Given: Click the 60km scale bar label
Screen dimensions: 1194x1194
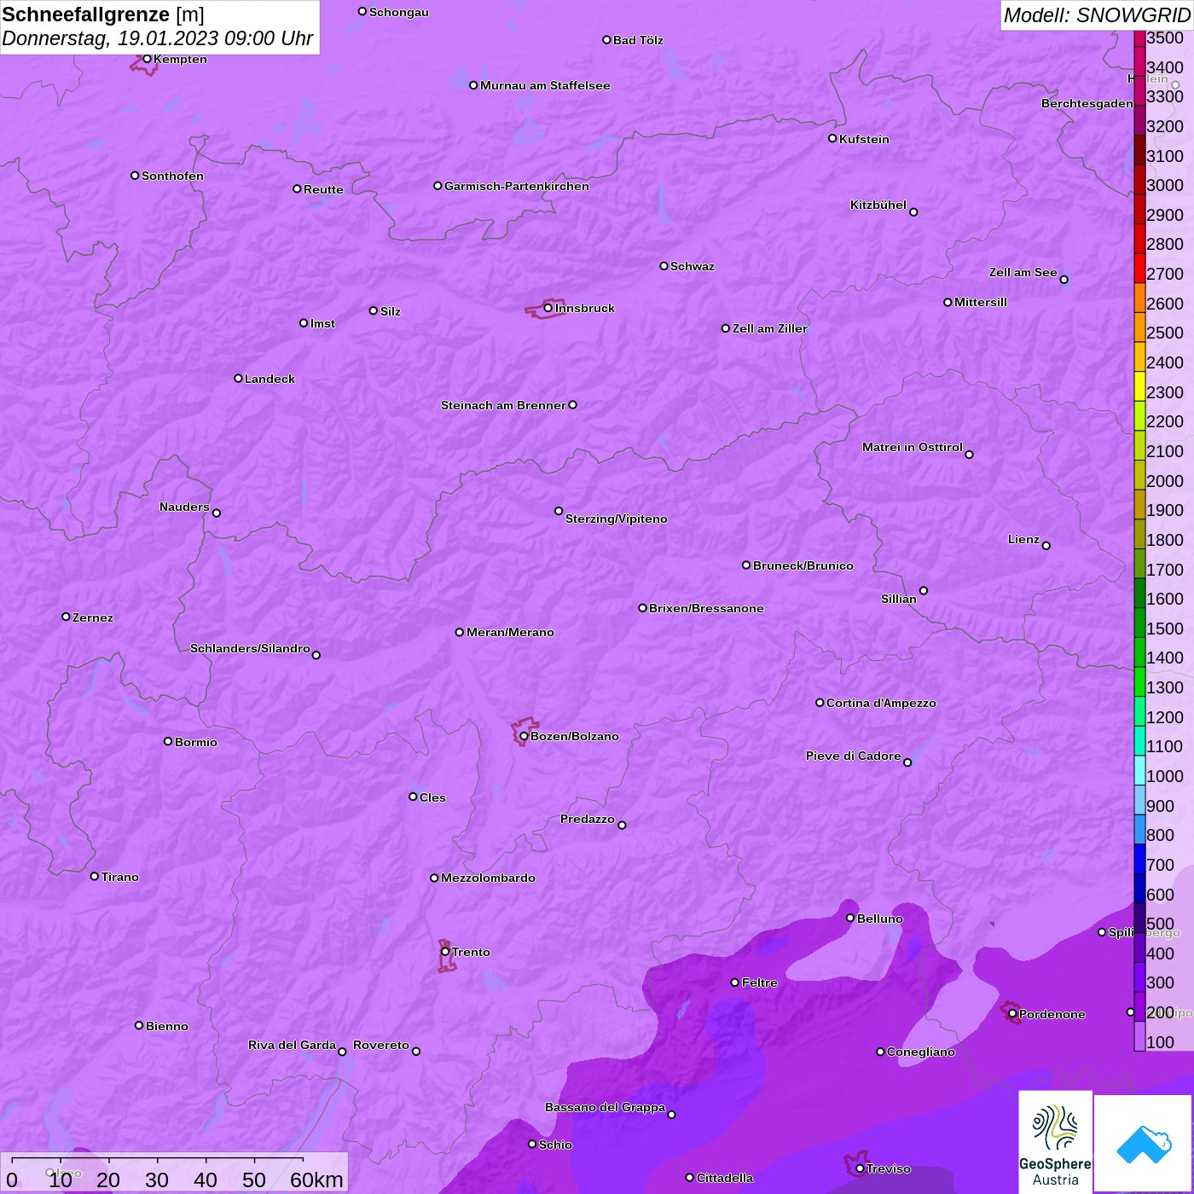Looking at the screenshot, I should (x=316, y=1180).
